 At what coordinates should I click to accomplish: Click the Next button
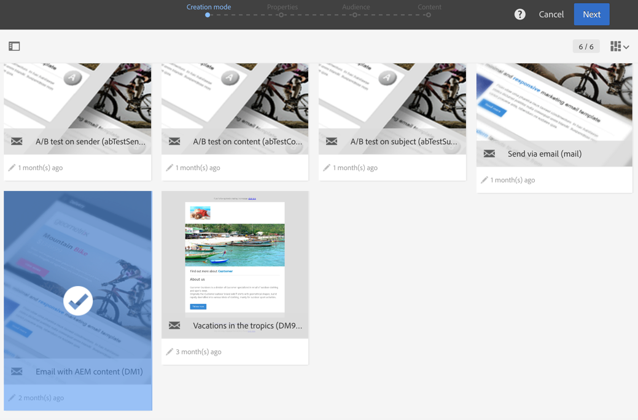(591, 14)
